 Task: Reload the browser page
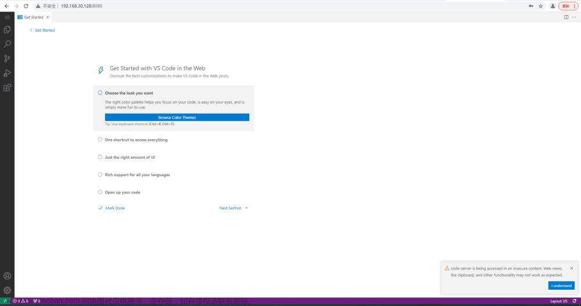point(26,6)
